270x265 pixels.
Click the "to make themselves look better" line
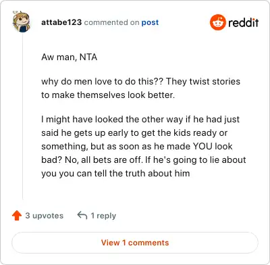click(x=108, y=95)
